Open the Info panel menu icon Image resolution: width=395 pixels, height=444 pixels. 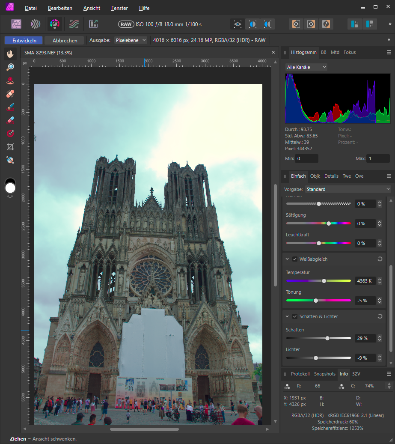pos(389,374)
